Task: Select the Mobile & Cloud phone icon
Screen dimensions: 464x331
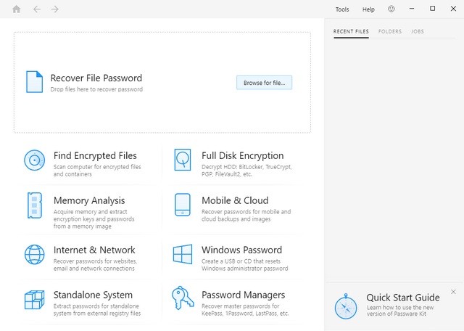Action: pos(182,205)
